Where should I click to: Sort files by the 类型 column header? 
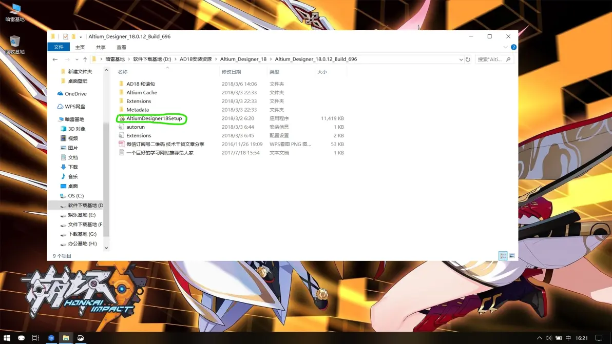[291, 72]
